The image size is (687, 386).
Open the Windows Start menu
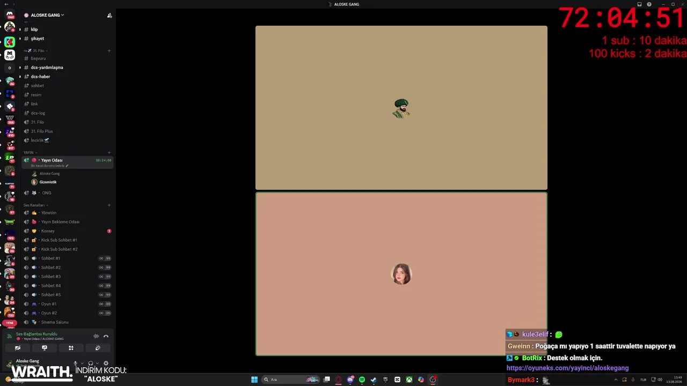coord(254,380)
